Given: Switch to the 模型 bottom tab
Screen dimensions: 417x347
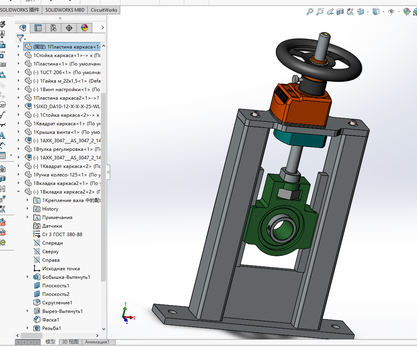Looking at the screenshot, I should tap(50, 342).
